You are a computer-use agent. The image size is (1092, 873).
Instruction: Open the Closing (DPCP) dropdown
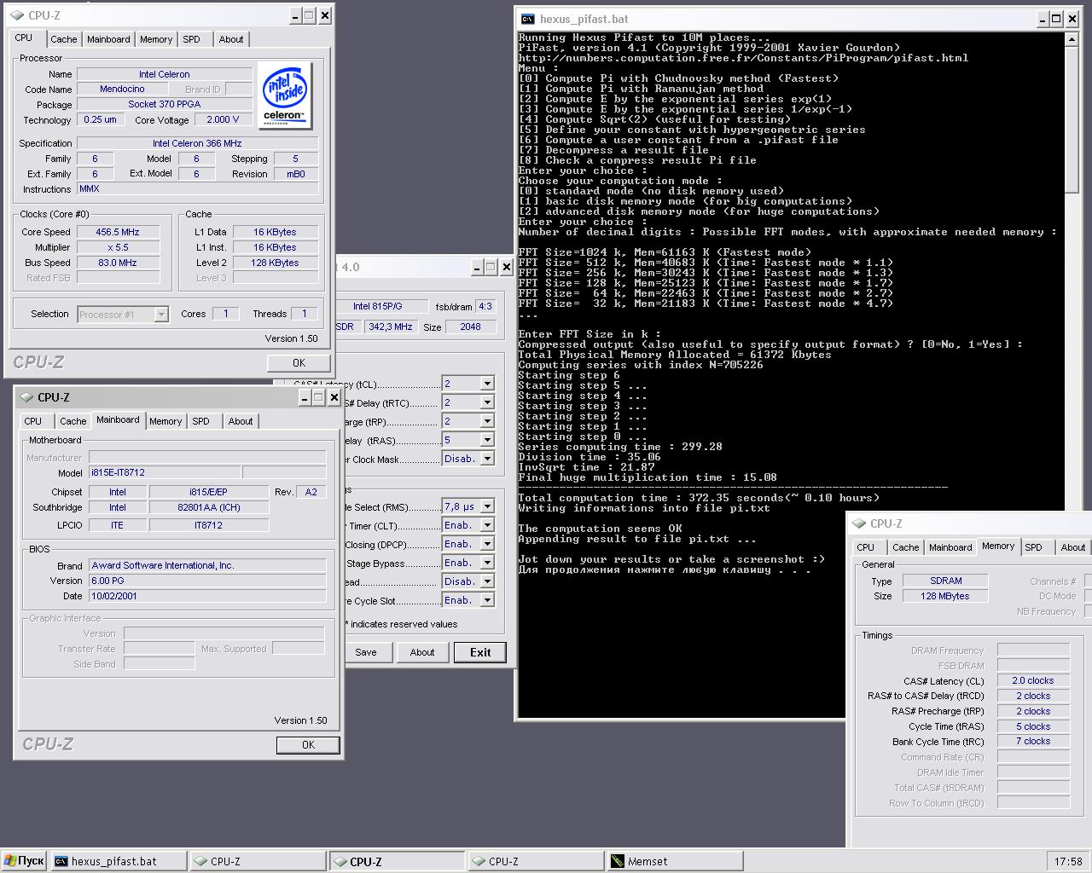tap(487, 544)
